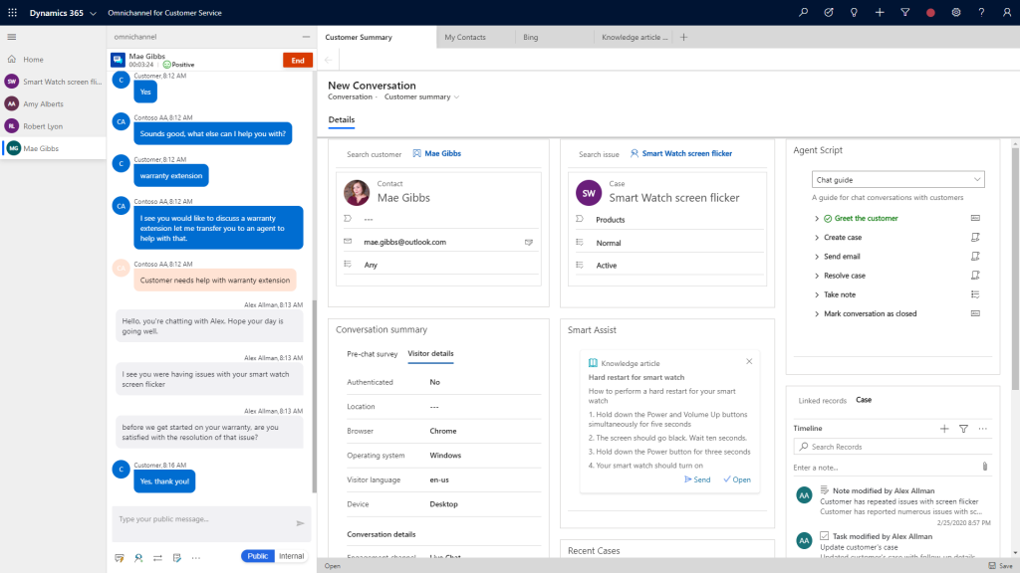1020x573 pixels.
Task: Click the lightbulb suggestions icon in the header
Action: tap(853, 12)
